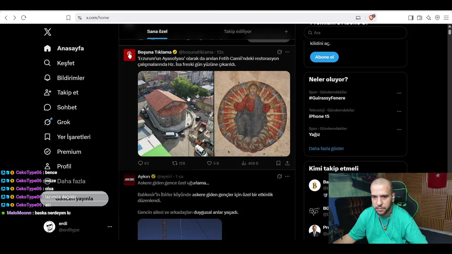
Task: Open Yer İşaretleri bookmarks
Action: pyautogui.click(x=67, y=137)
